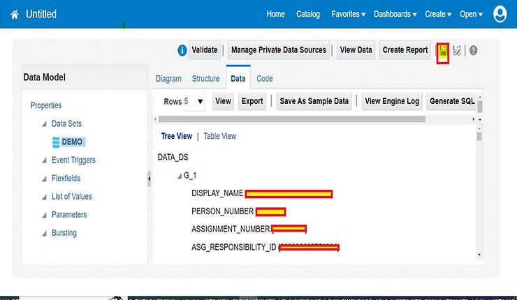Open the Help question mark icon
This screenshot has height=300, width=517.
[x=474, y=51]
